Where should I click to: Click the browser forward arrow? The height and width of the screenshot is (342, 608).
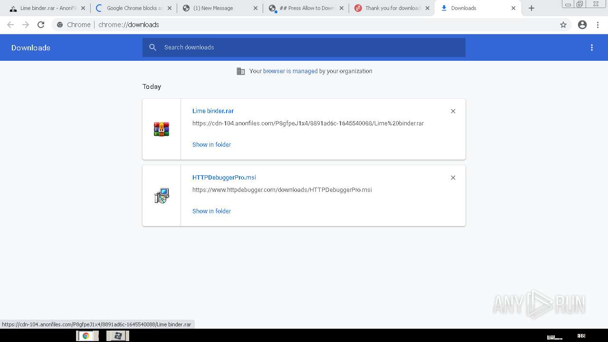pyautogui.click(x=26, y=25)
